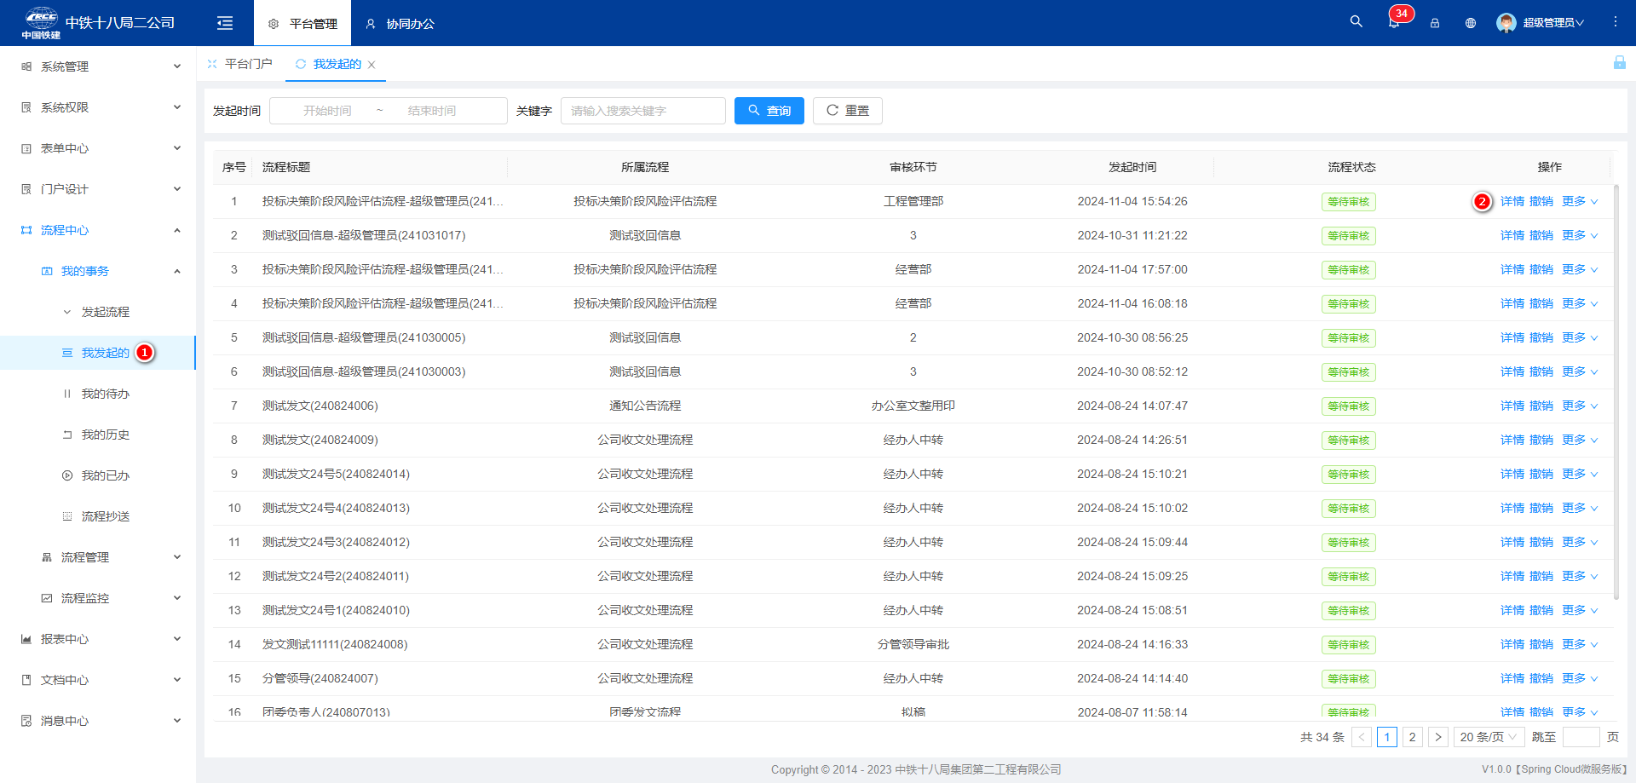This screenshot has width=1636, height=783.
Task: Go to page 2 in pagination
Action: [x=1413, y=737]
